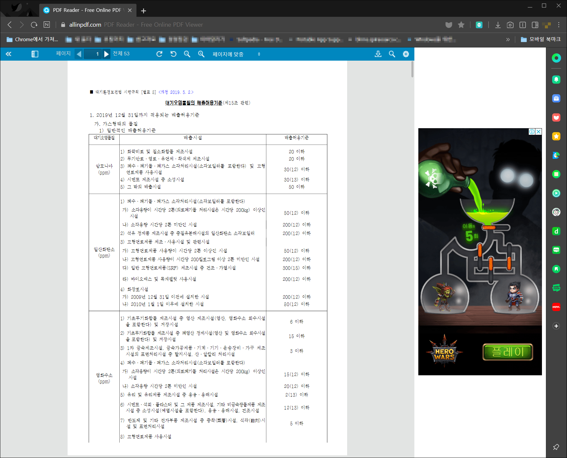
Task: Open the Naver home N icon
Action: (x=47, y=25)
